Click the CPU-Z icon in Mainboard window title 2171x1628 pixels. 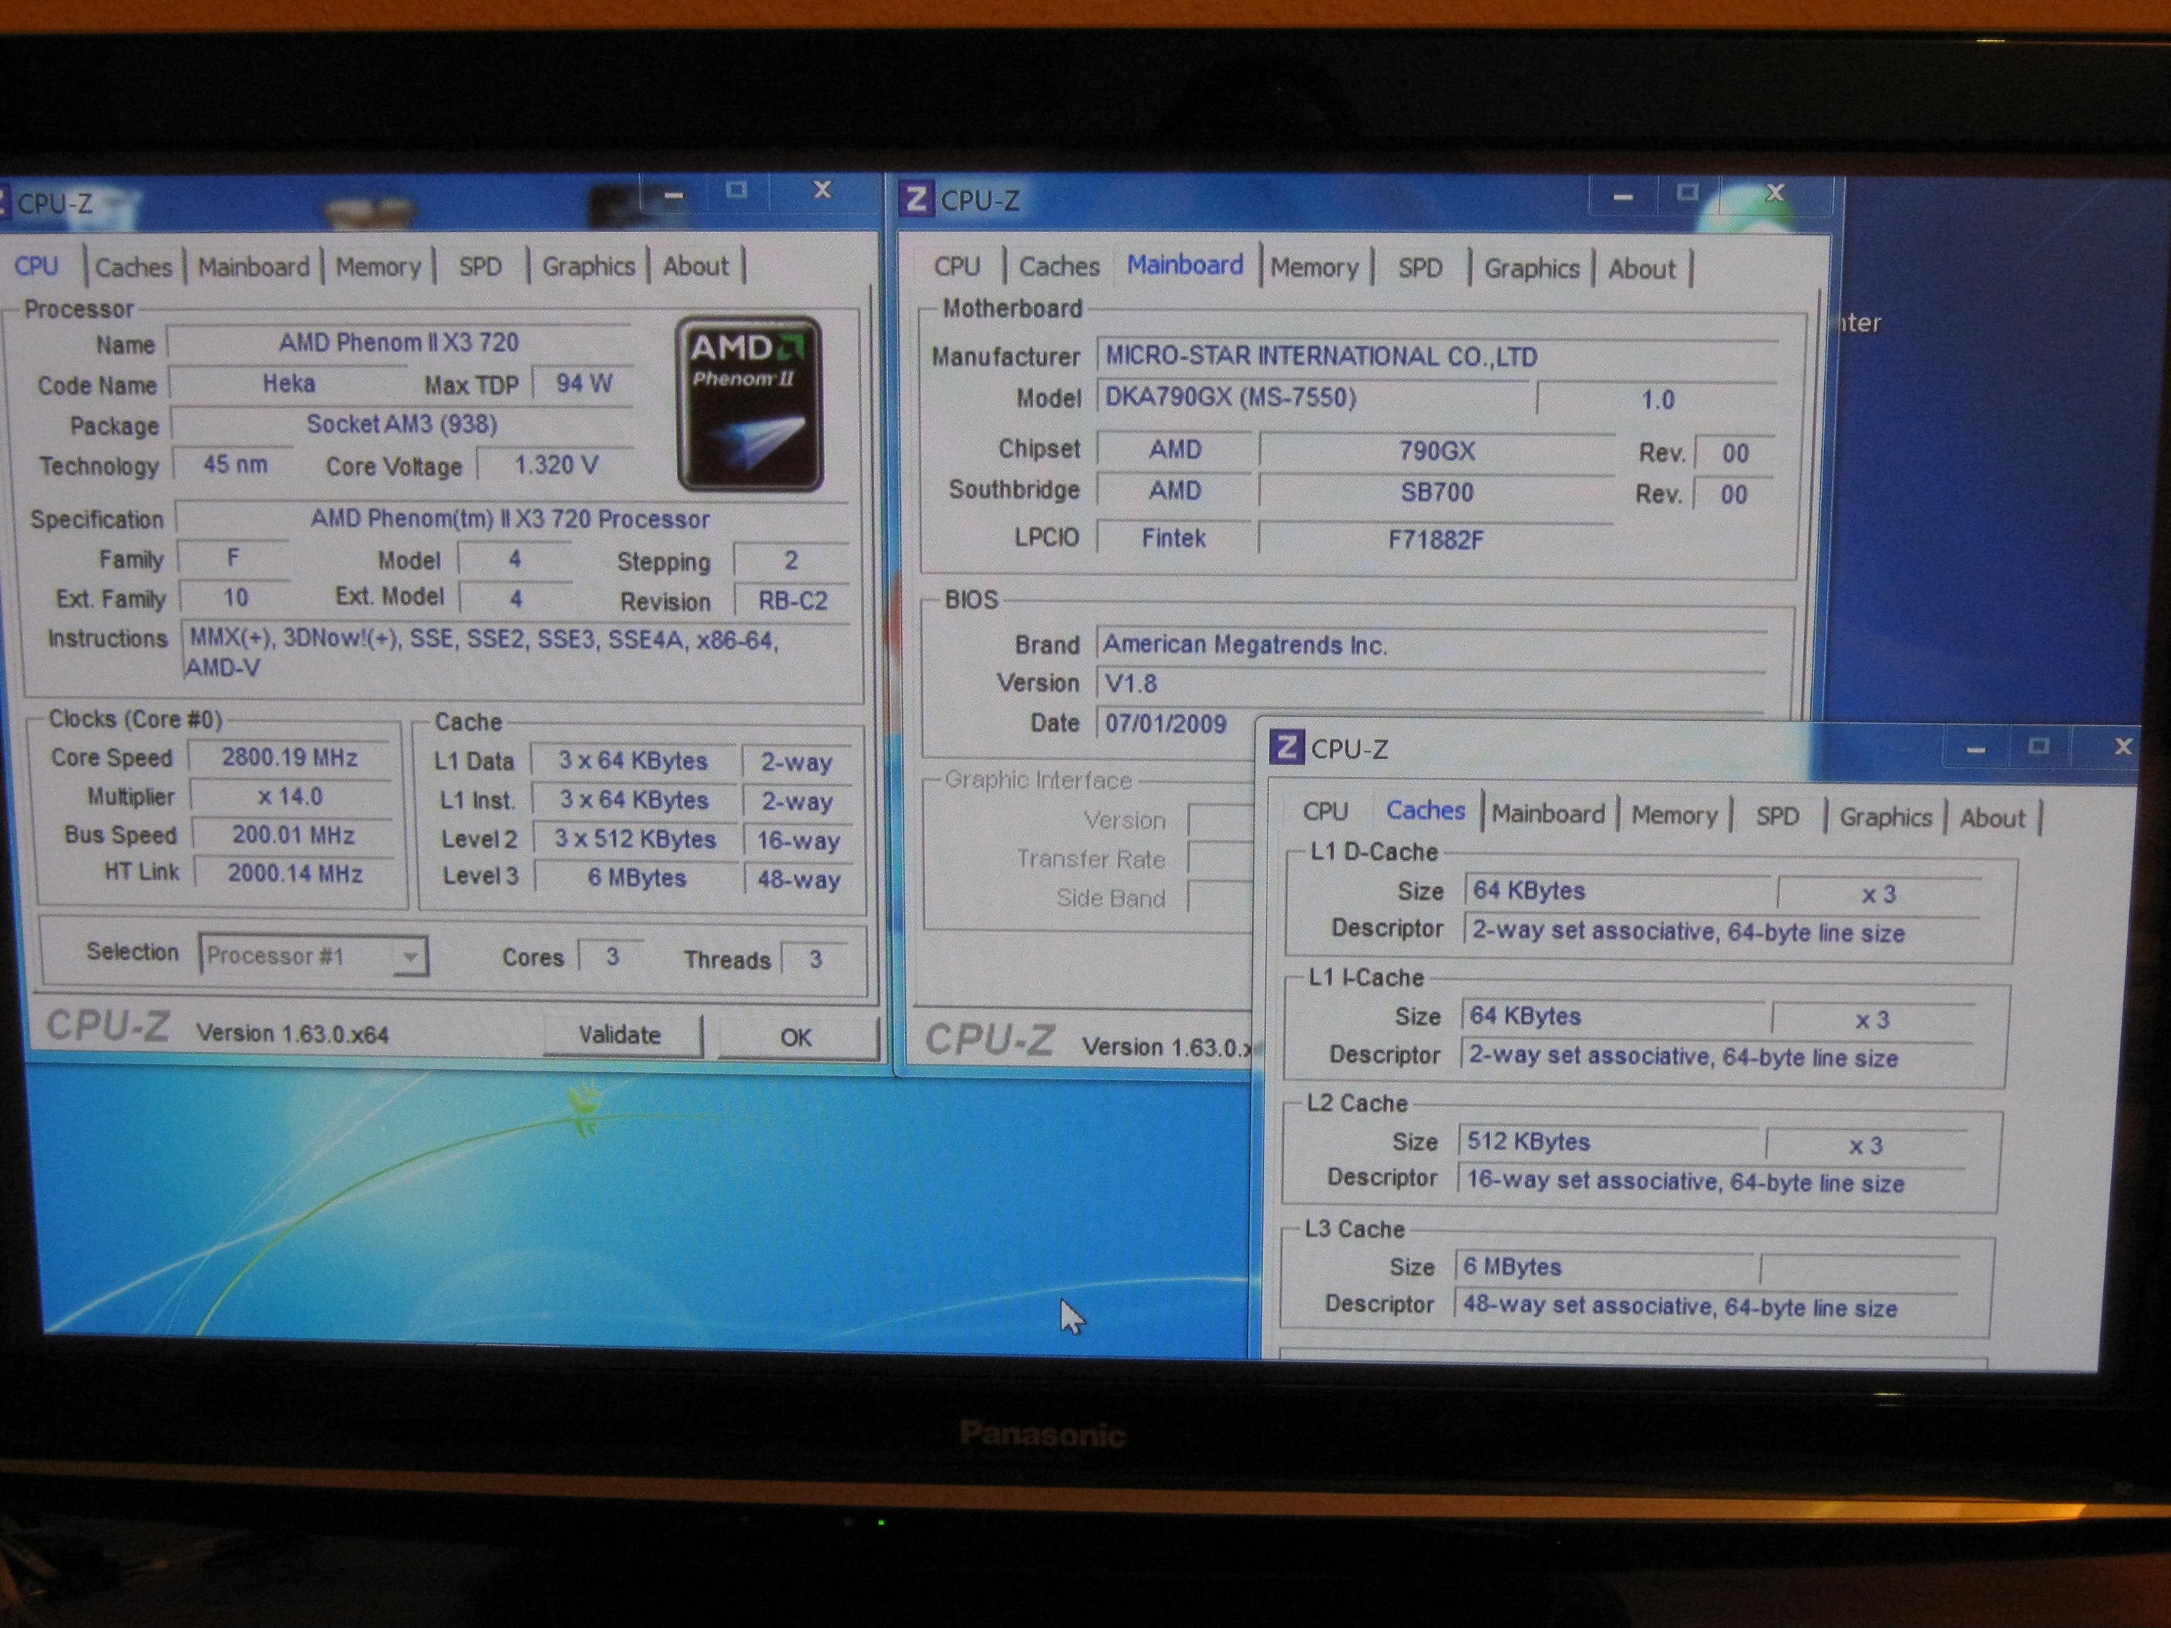pyautogui.click(x=916, y=199)
